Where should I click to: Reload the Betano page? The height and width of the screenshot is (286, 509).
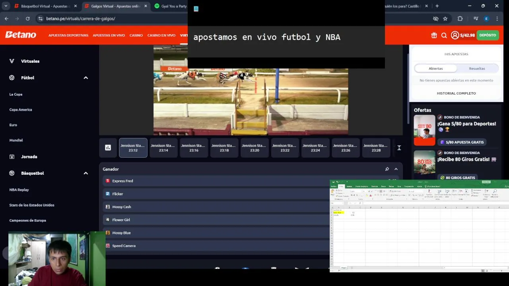pos(27,18)
